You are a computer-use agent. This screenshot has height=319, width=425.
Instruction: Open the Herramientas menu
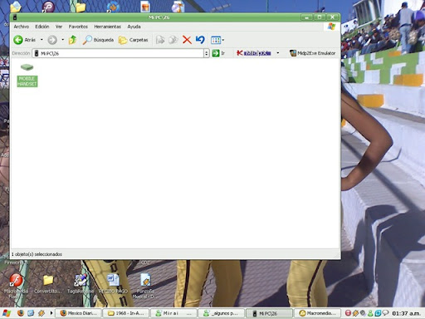tap(107, 27)
